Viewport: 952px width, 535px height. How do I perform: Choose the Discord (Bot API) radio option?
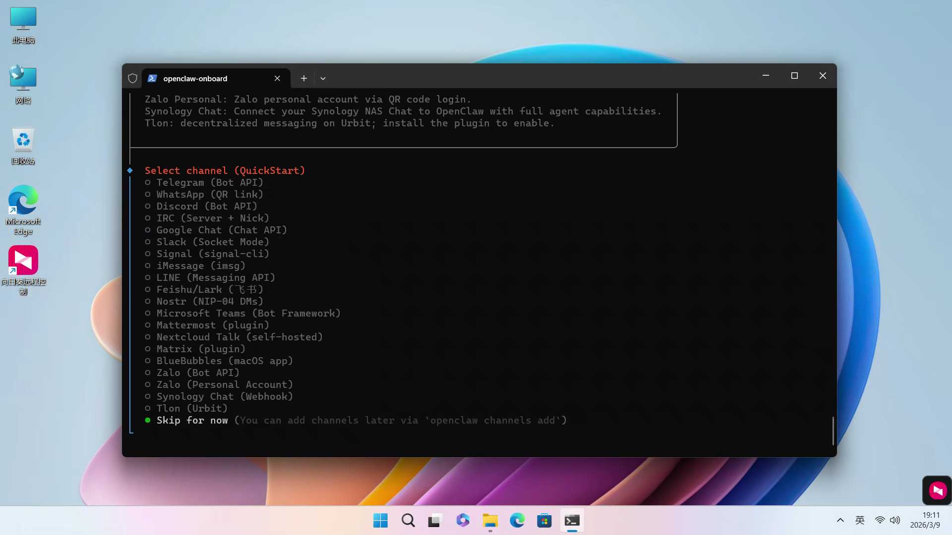[206, 206]
